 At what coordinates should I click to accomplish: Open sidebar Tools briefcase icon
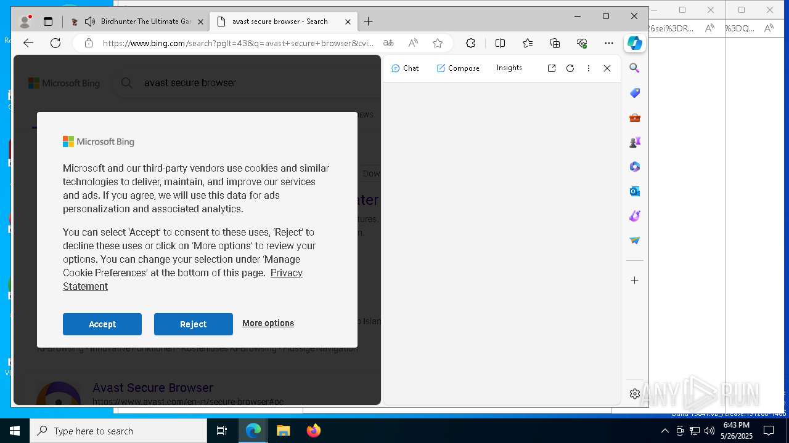click(635, 118)
